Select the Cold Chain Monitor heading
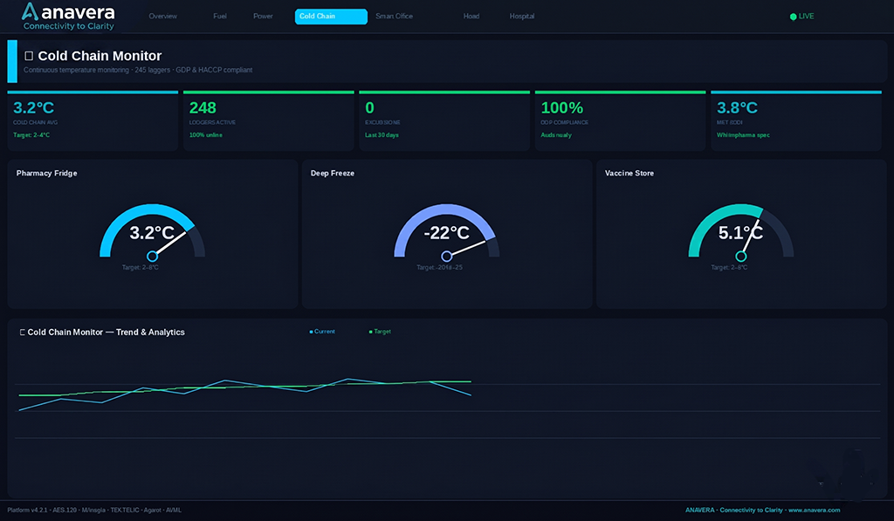Viewport: 894px width, 521px height. [100, 56]
